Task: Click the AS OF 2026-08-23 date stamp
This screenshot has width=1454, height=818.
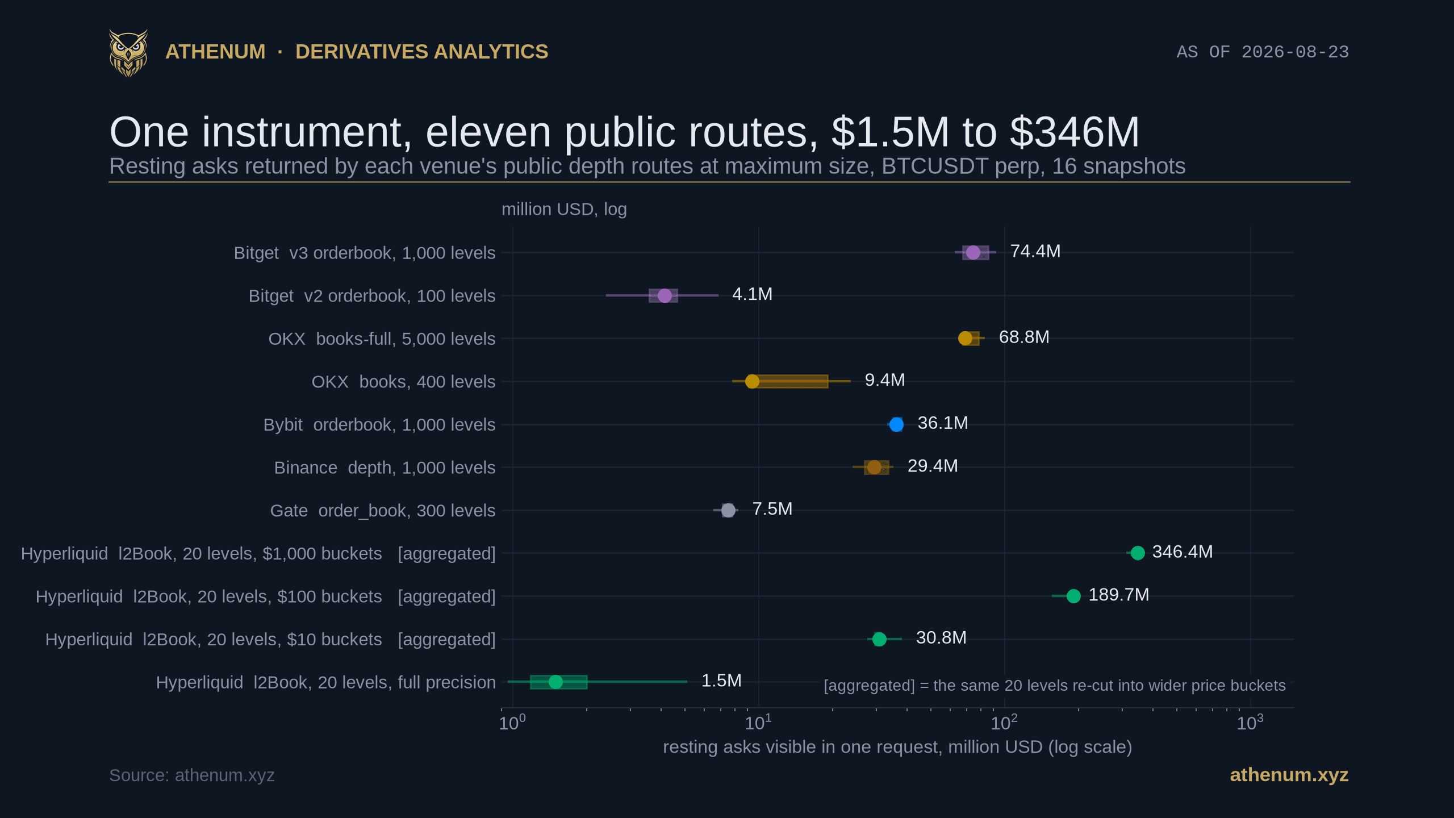Action: click(x=1263, y=52)
